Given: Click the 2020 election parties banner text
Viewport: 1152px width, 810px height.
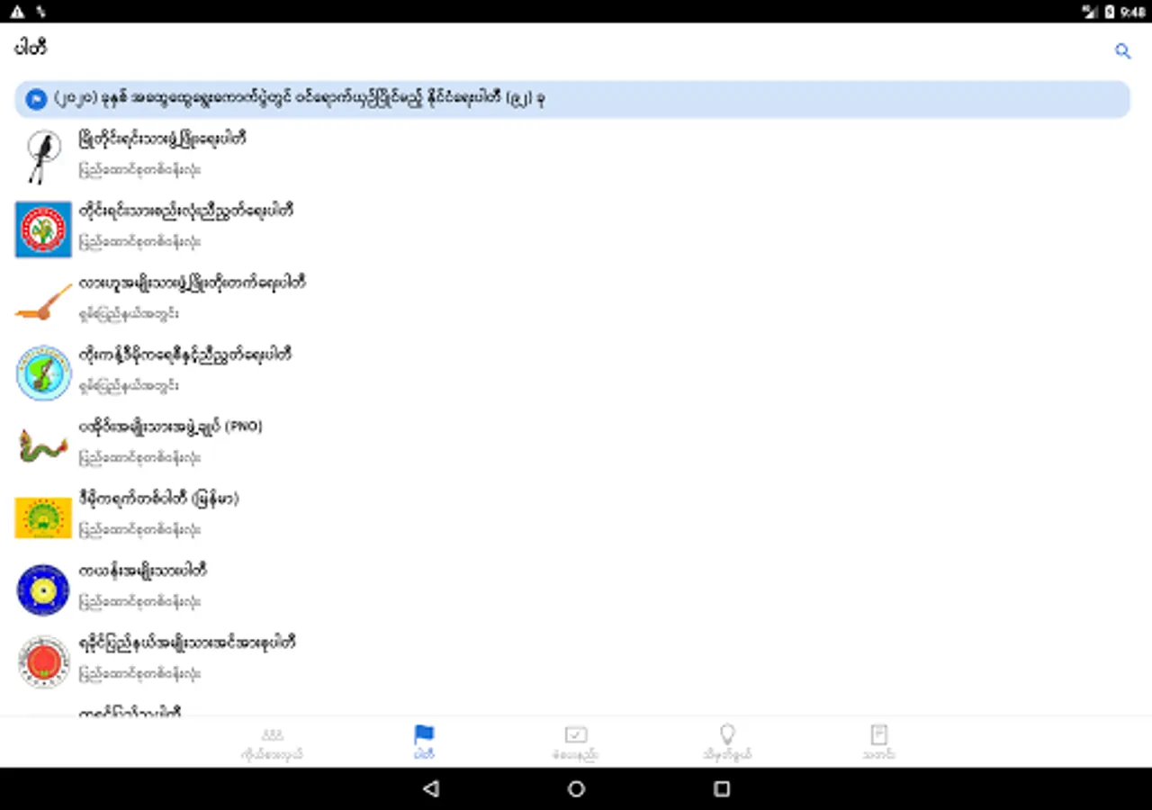Looking at the screenshot, I should click(300, 99).
